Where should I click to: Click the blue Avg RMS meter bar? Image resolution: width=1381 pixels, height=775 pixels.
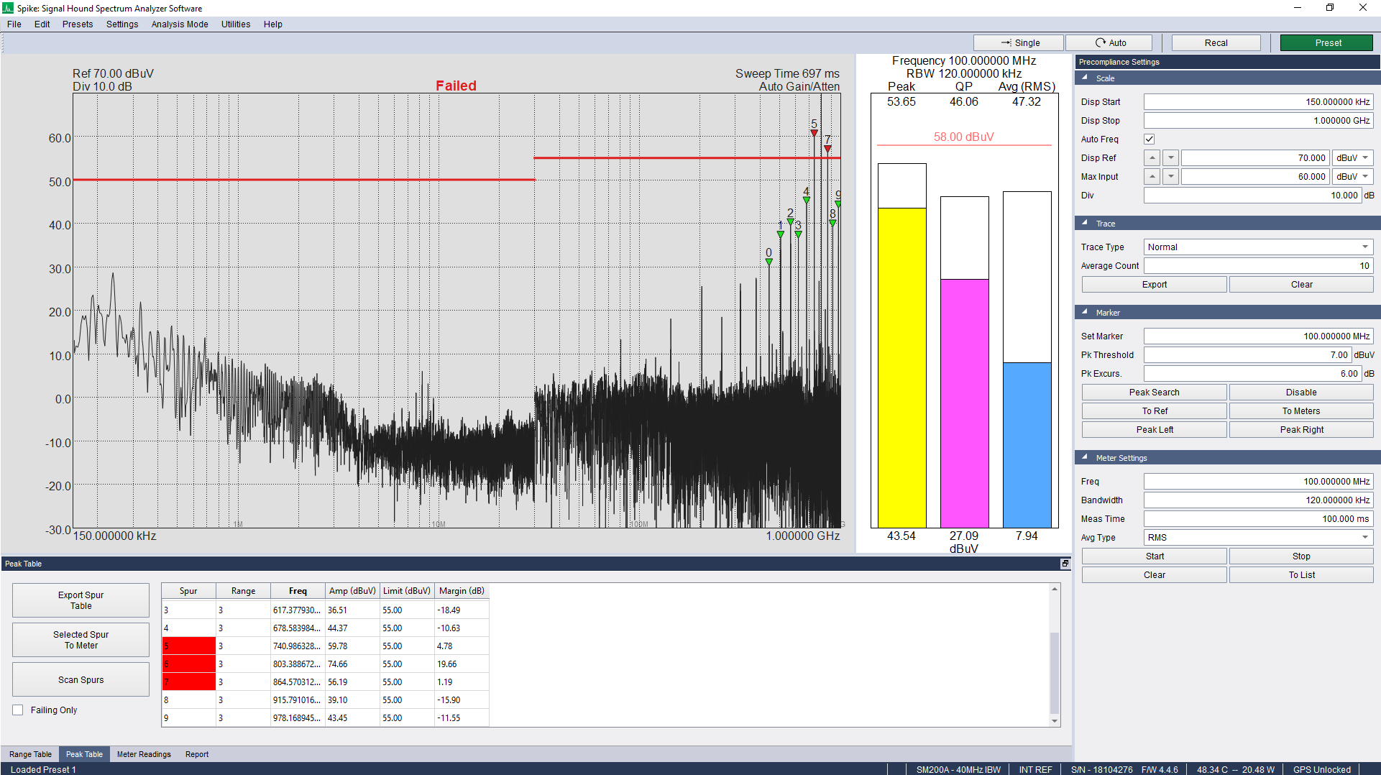[x=1027, y=445]
